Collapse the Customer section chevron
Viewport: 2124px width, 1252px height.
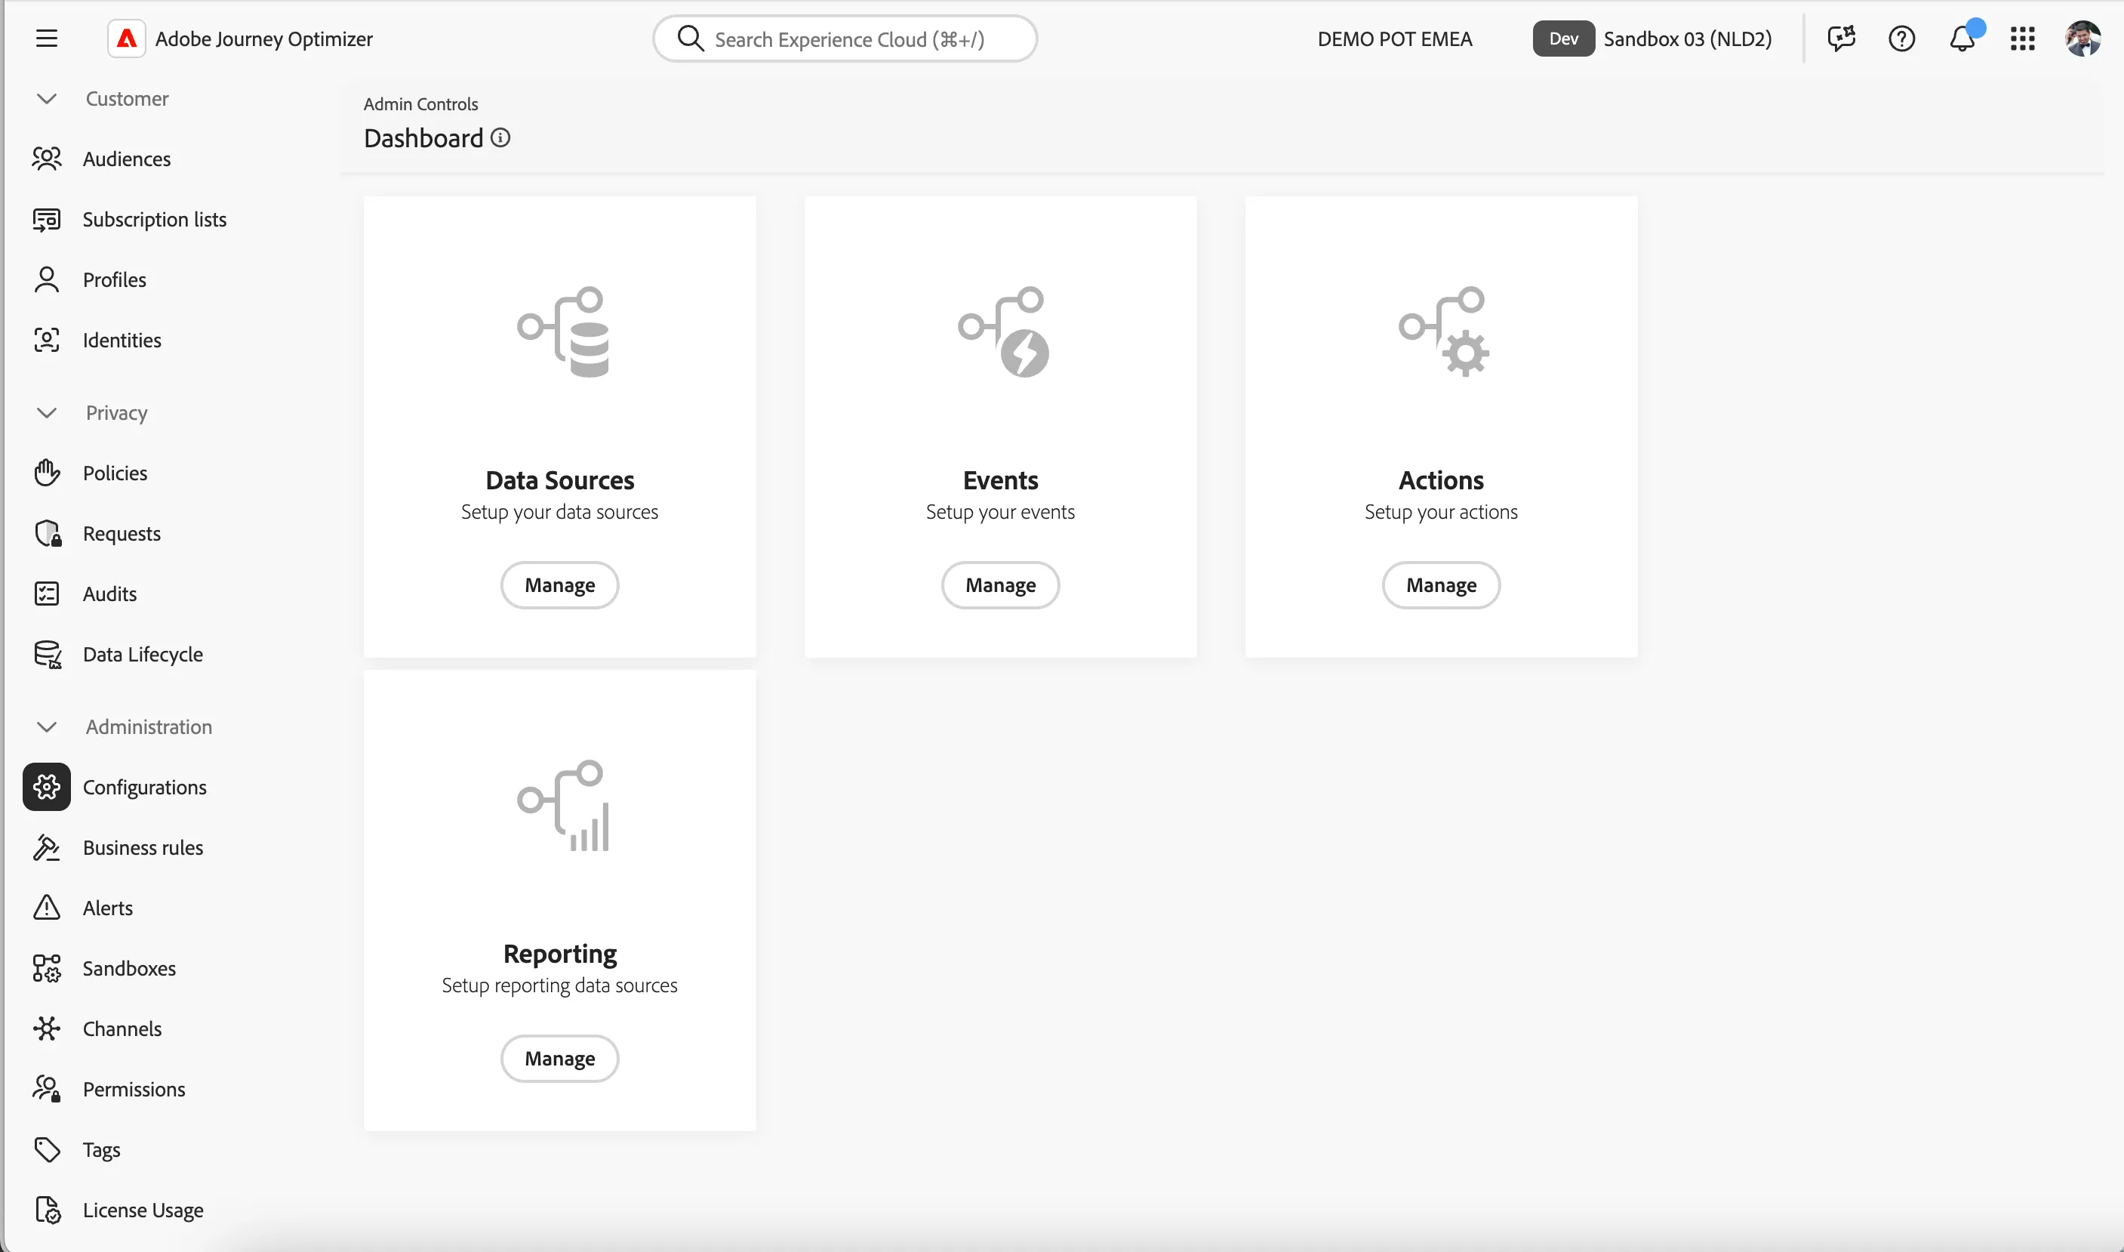point(46,99)
